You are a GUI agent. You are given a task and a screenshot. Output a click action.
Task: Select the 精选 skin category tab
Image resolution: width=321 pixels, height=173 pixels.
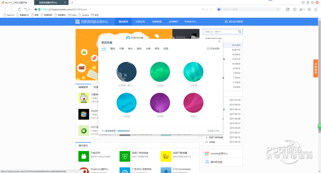(x=113, y=49)
